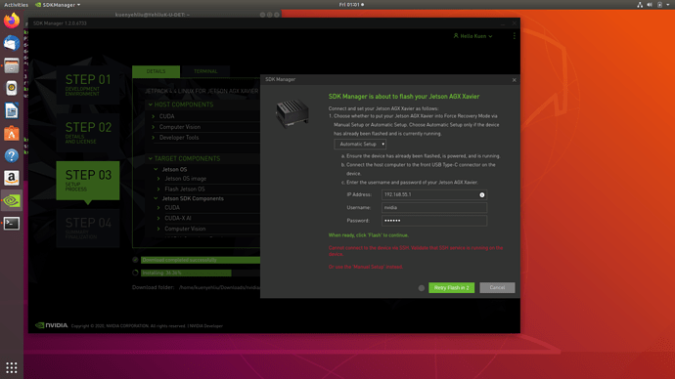675x379 pixels.
Task: Open the Help icon in dock
Action: tap(12, 155)
